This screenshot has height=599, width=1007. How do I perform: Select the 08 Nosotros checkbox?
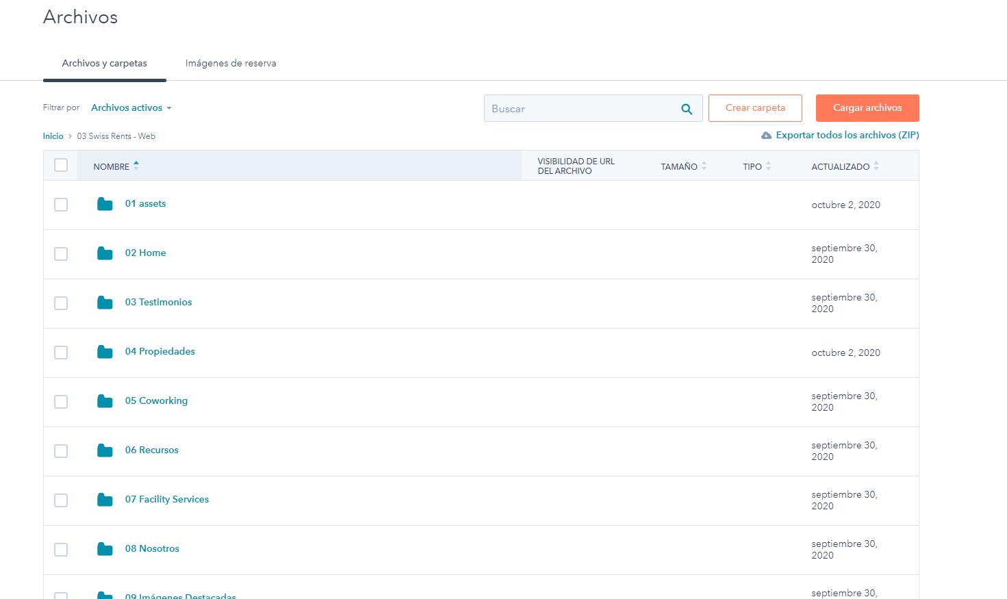tap(61, 550)
